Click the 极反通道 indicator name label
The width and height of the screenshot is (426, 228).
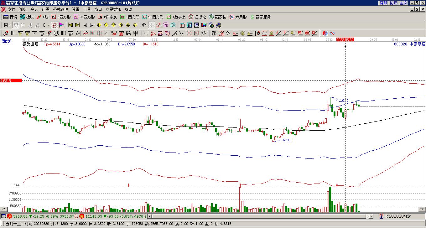[30, 44]
